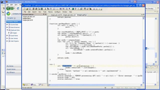This screenshot has height=90, width=160.
Task: Redo the edit via toolbar arrow
Action: [57, 9]
